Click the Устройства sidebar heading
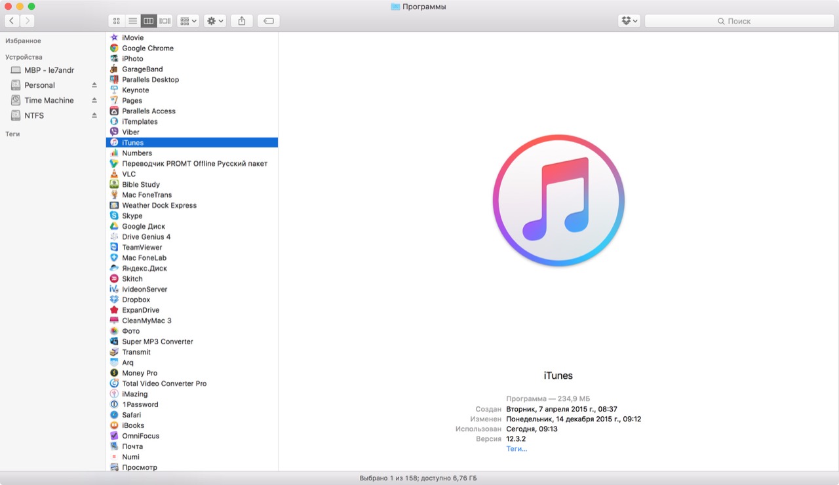The height and width of the screenshot is (485, 839). point(24,57)
